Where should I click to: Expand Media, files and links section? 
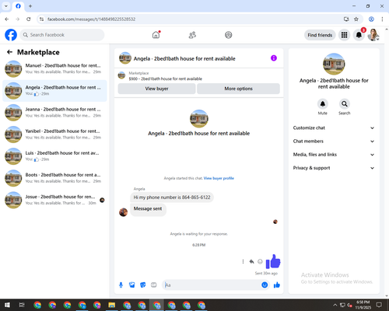pos(334,155)
